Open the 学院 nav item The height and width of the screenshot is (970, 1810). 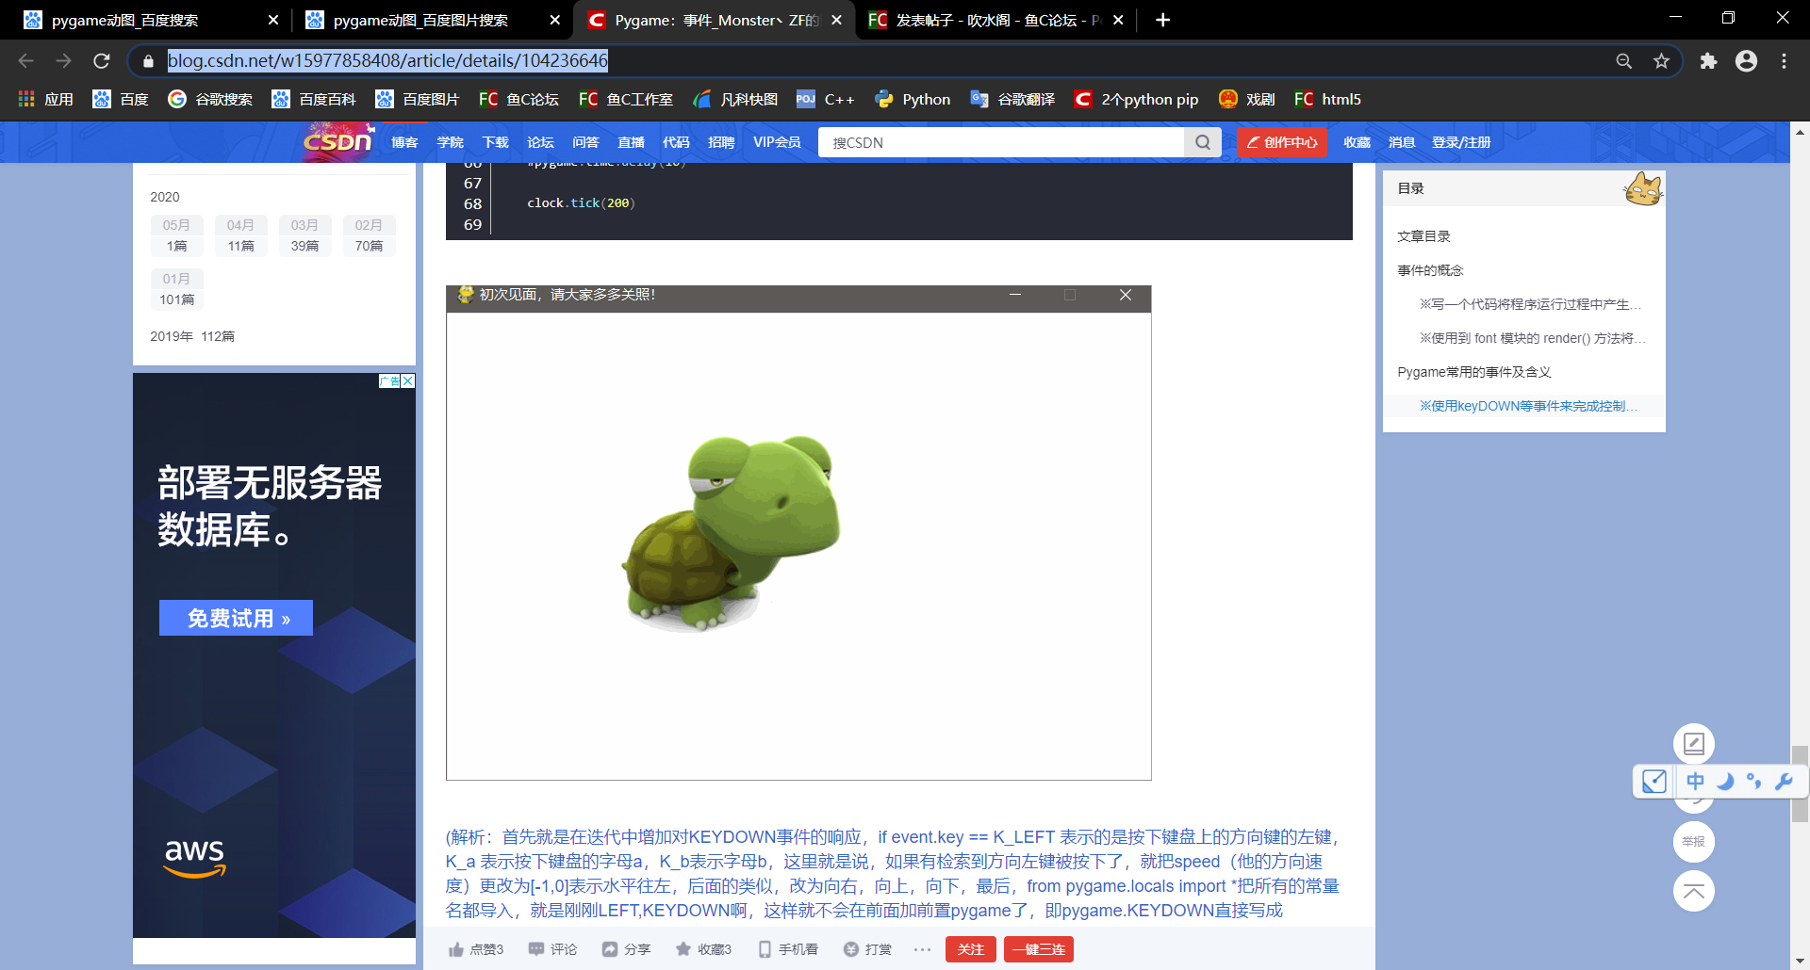coord(450,142)
